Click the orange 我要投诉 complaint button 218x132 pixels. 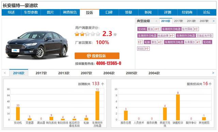coord(97,56)
